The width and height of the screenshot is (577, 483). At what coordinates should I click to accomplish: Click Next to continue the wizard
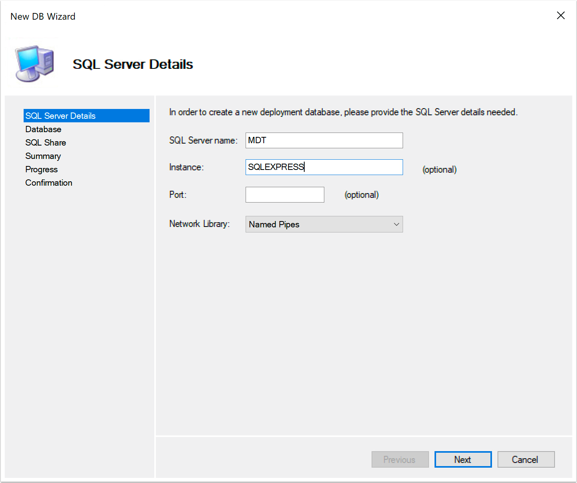tap(463, 459)
